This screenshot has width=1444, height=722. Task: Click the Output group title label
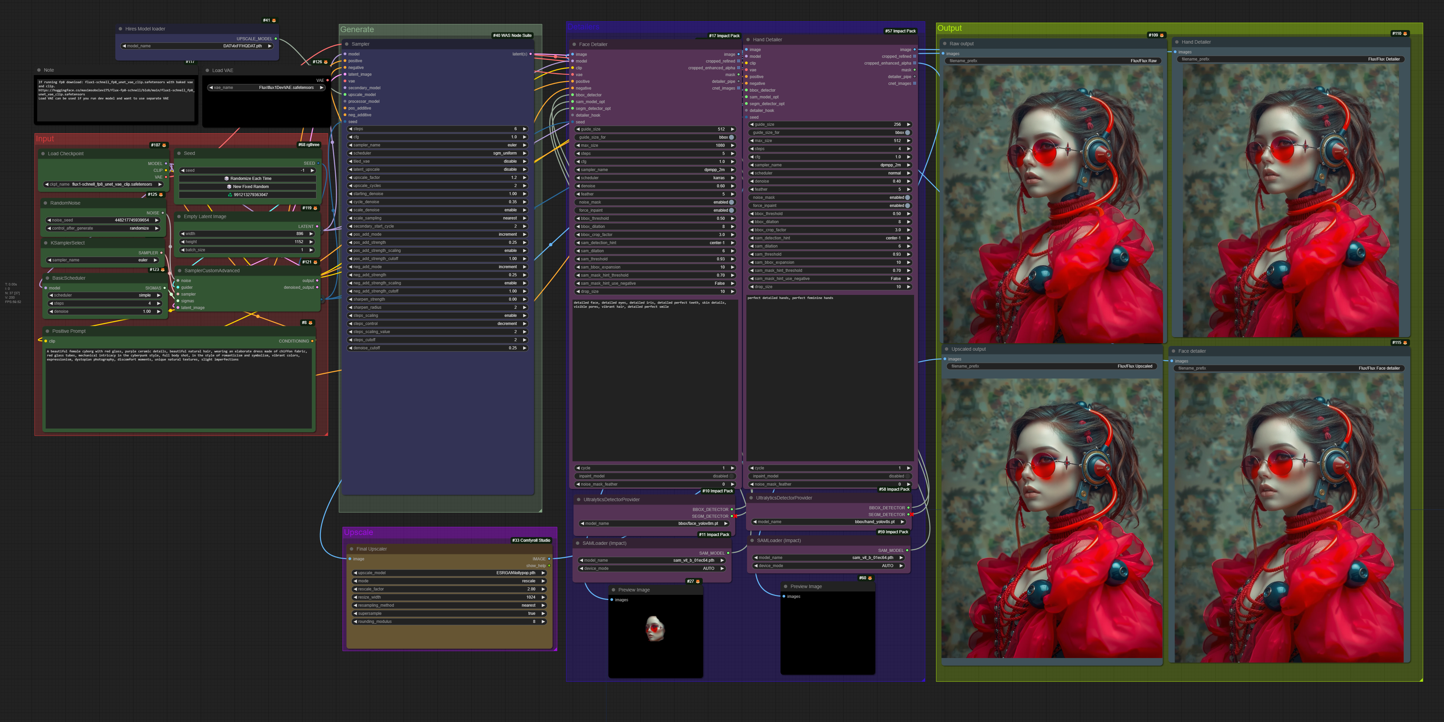(949, 28)
